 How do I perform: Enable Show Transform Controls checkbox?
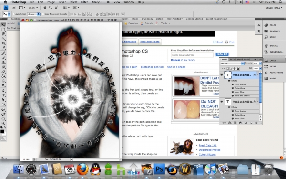tap(43, 14)
